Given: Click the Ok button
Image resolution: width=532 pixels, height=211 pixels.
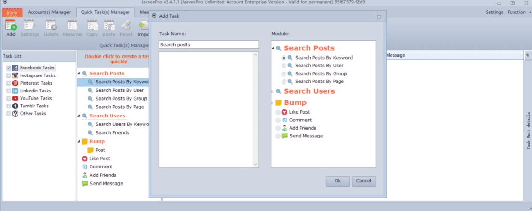Looking at the screenshot, I should (x=338, y=181).
